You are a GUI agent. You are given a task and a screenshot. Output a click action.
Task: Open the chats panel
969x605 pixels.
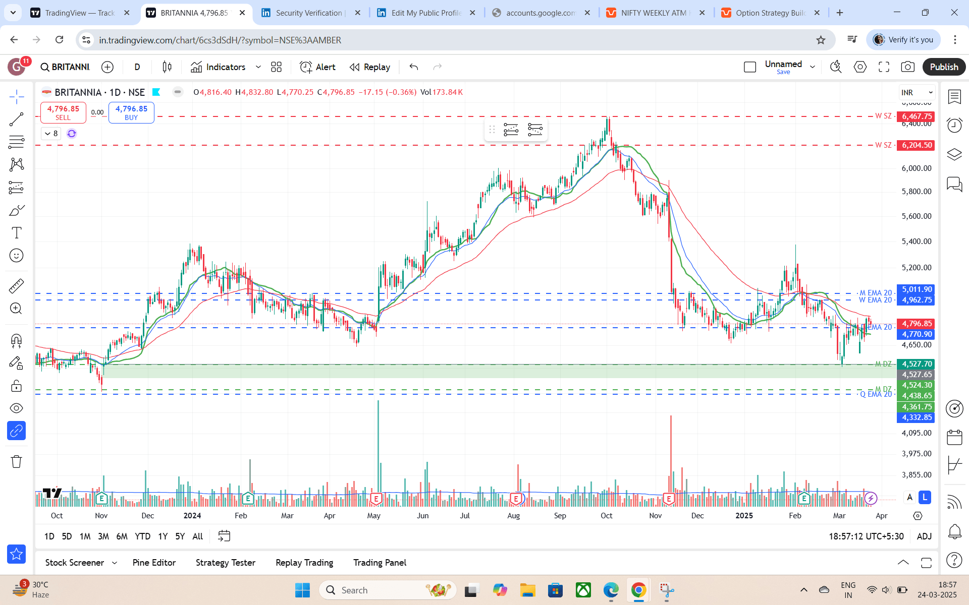(x=954, y=184)
